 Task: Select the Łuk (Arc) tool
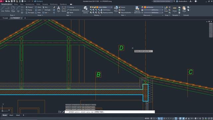18,9
